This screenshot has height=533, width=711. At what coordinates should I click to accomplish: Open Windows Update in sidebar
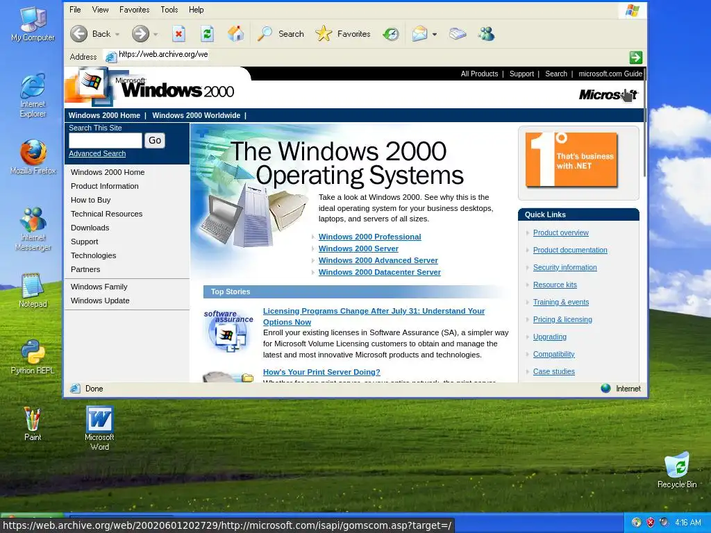pyautogui.click(x=100, y=301)
